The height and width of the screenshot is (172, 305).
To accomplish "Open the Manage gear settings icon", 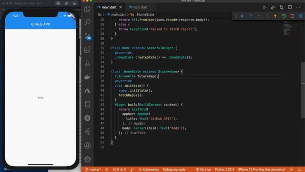I will coord(87,159).
